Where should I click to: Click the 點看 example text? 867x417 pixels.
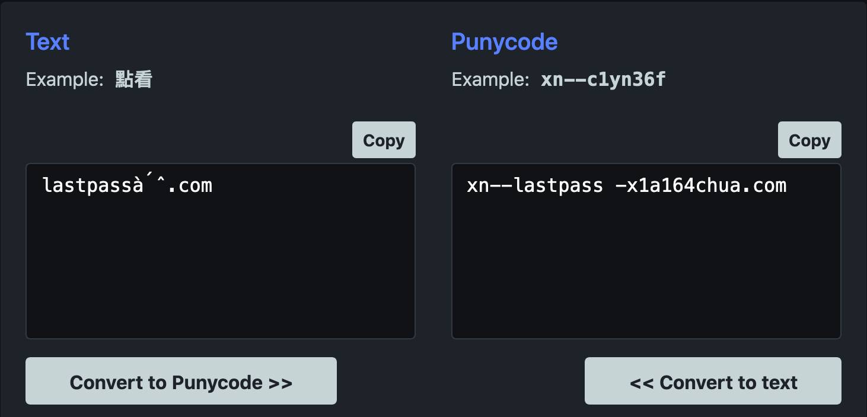coord(133,79)
